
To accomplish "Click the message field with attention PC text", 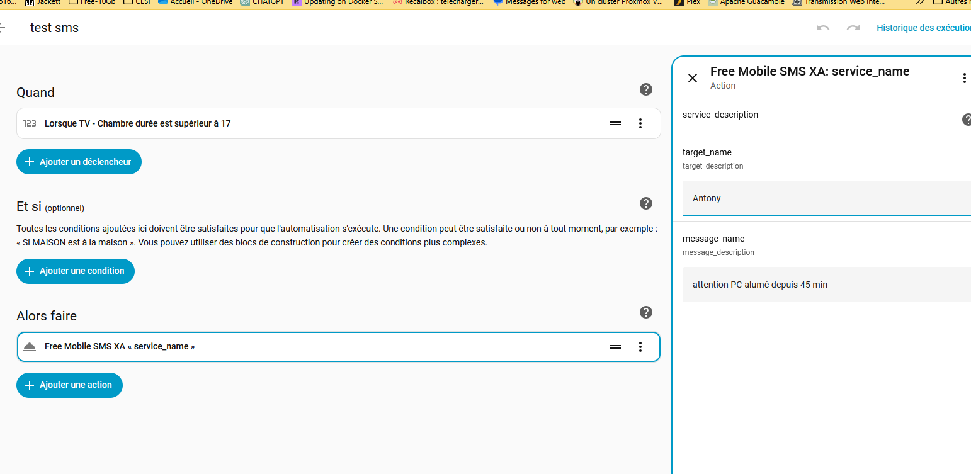I will point(826,285).
